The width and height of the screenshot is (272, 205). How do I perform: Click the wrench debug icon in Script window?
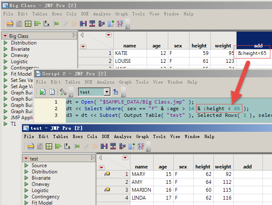click(62, 91)
